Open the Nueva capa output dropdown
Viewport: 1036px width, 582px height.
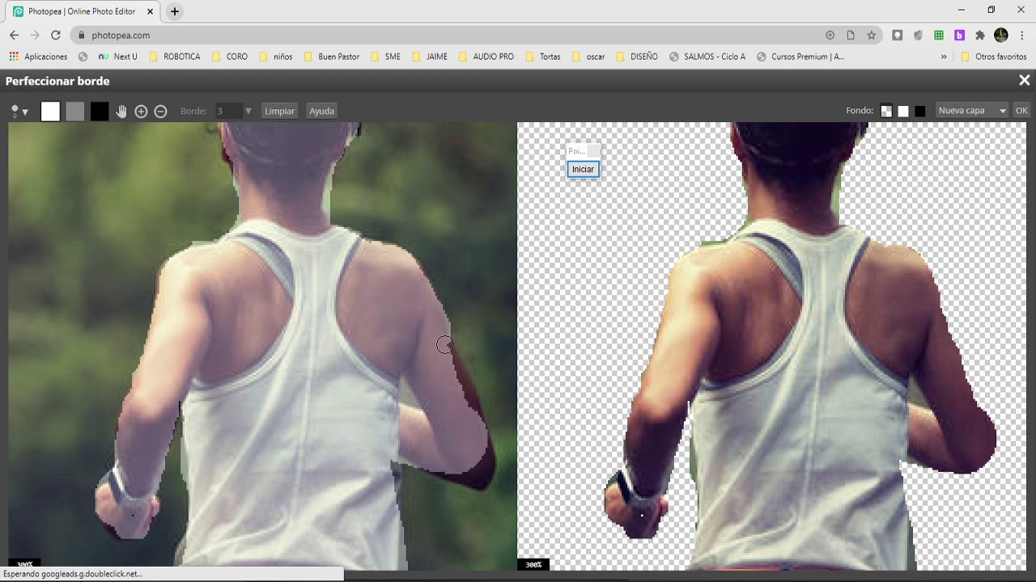[x=972, y=111]
